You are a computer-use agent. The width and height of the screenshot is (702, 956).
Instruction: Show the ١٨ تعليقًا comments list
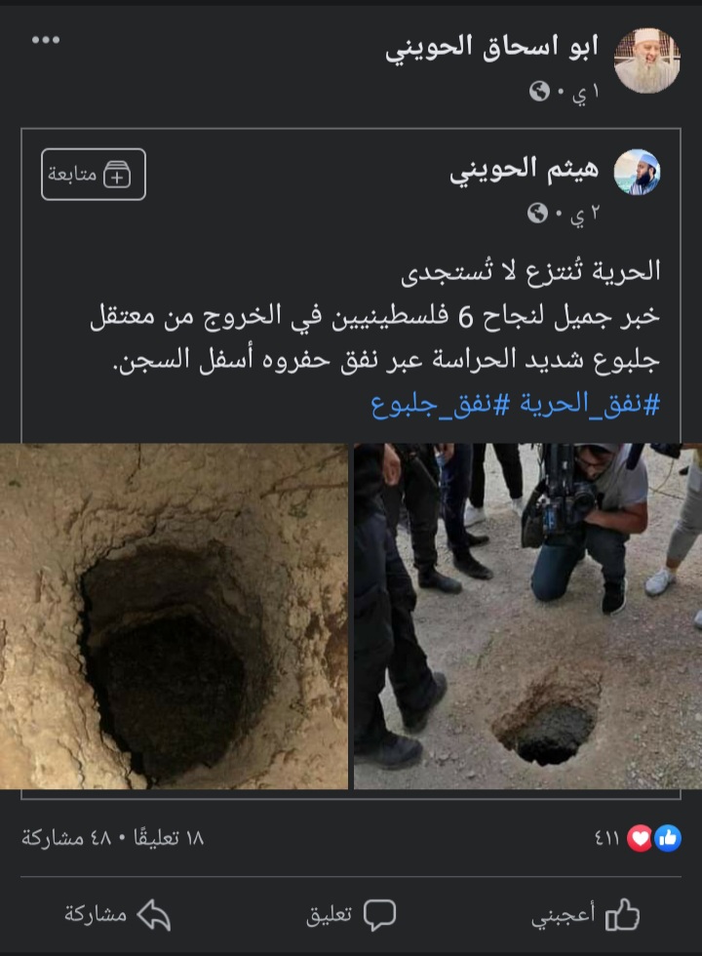pos(168,838)
